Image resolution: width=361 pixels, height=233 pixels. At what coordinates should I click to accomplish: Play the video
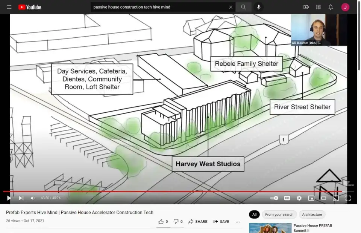coord(9,198)
